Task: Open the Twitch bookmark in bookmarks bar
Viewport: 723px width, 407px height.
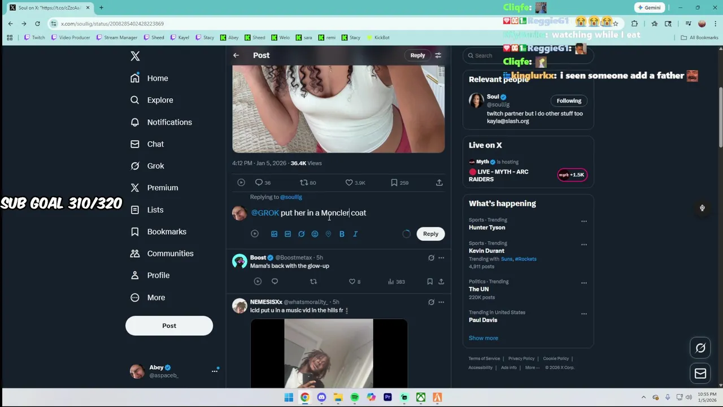Action: pos(34,38)
